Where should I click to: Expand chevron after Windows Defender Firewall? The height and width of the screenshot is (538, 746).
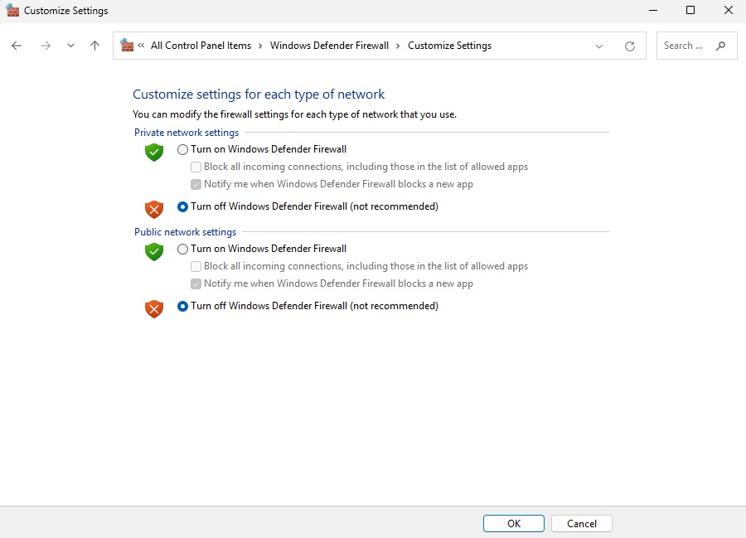[398, 46]
